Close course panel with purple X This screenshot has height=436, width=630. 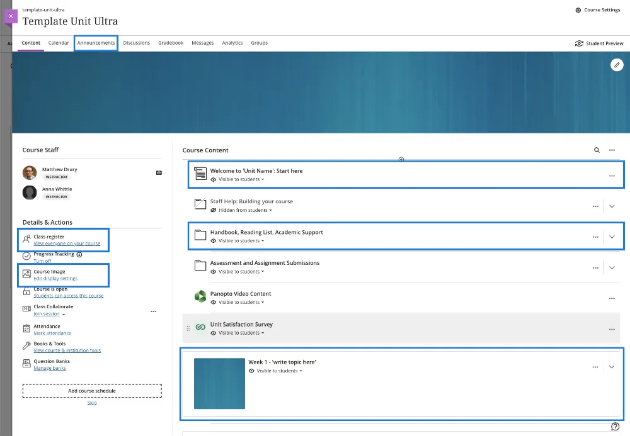pyautogui.click(x=11, y=16)
